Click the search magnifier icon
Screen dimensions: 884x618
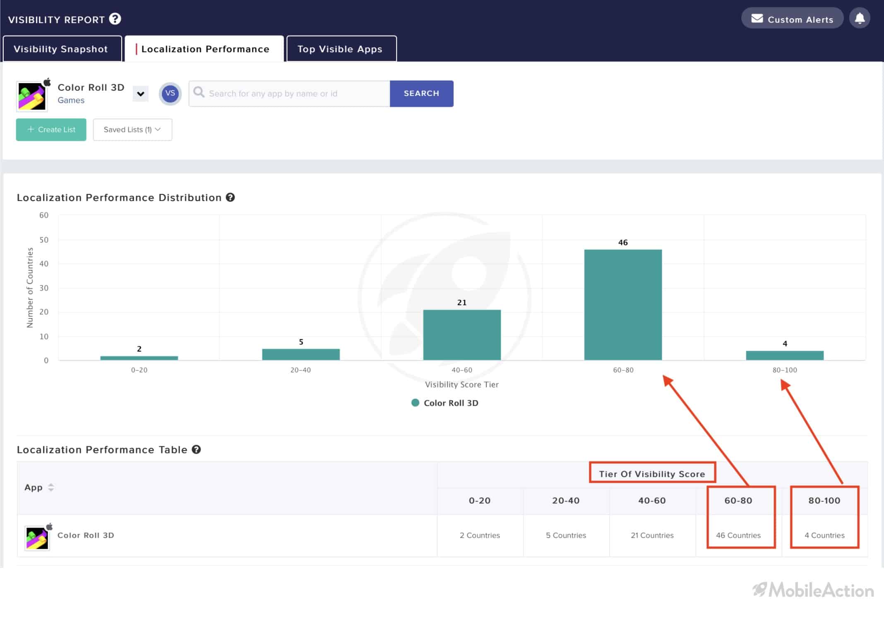click(x=199, y=92)
